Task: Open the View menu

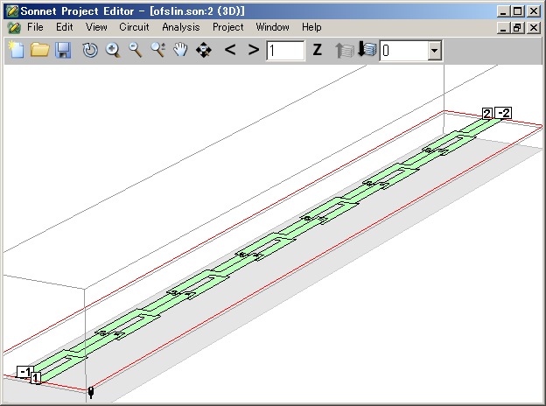Action: [x=96, y=27]
